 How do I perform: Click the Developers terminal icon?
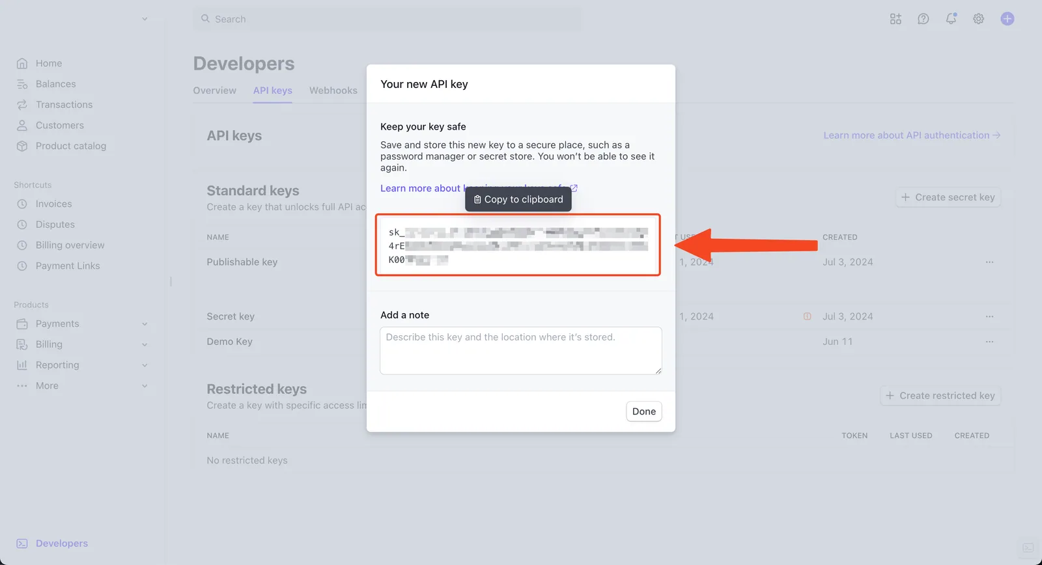22,544
